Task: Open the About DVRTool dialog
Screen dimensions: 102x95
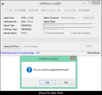Action: tap(11, 46)
